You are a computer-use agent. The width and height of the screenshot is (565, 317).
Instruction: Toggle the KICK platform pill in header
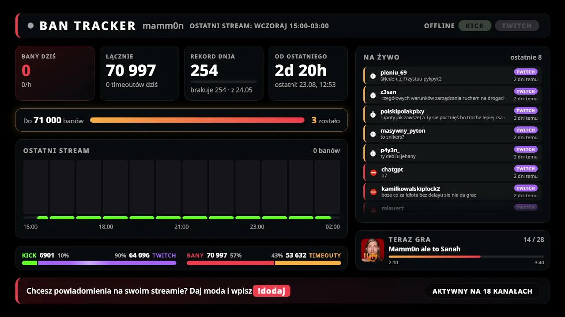[x=475, y=26]
